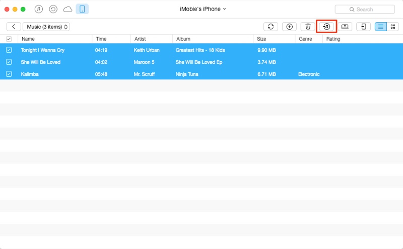Click the refresh toolbar button
This screenshot has width=403, height=249.
point(271,27)
